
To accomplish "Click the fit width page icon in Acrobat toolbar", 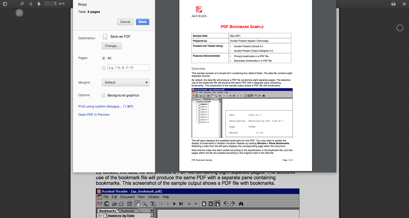I will (218, 204).
